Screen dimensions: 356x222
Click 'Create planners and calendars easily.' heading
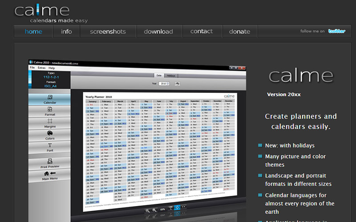click(x=301, y=121)
